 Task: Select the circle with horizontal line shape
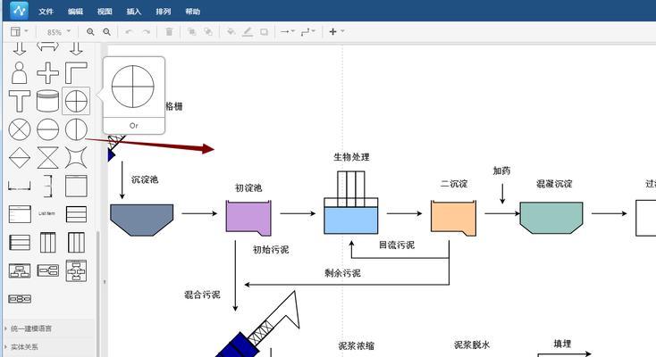pos(47,129)
